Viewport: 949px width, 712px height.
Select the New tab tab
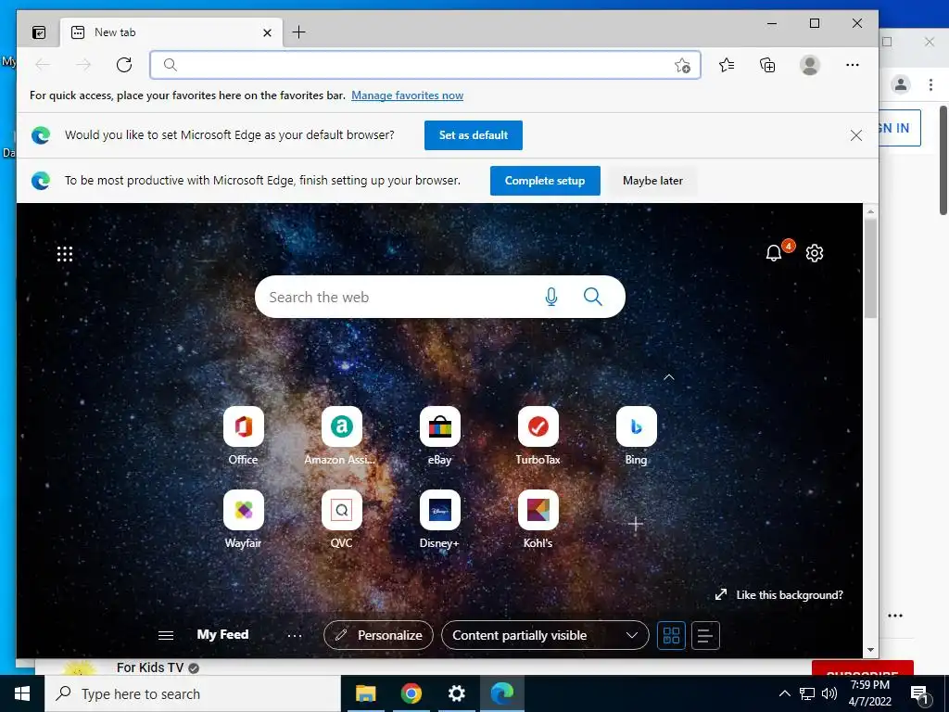tap(171, 32)
